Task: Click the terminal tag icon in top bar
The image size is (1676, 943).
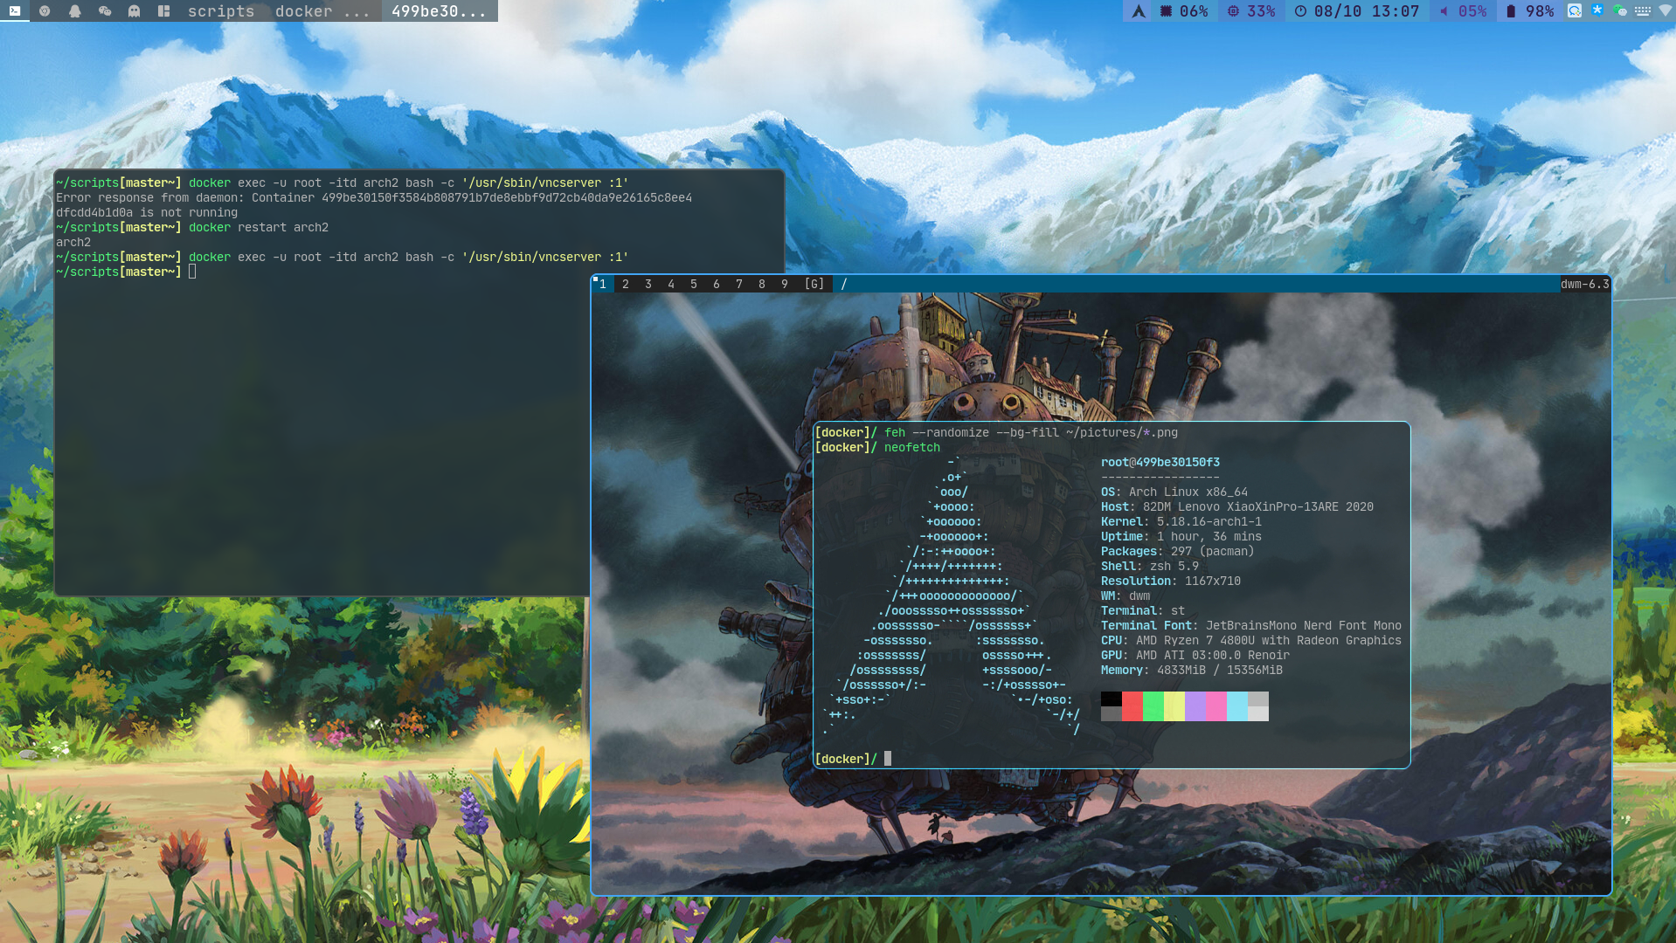Action: point(15,11)
